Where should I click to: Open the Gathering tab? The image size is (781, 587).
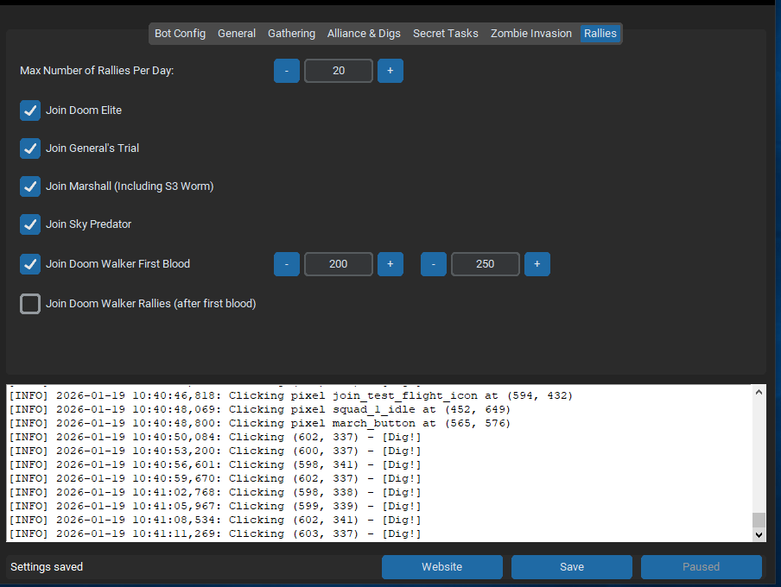pos(291,34)
